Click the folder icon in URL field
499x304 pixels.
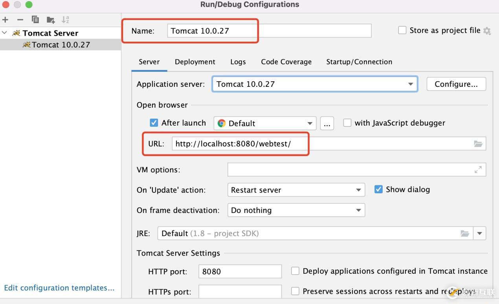[x=478, y=144]
